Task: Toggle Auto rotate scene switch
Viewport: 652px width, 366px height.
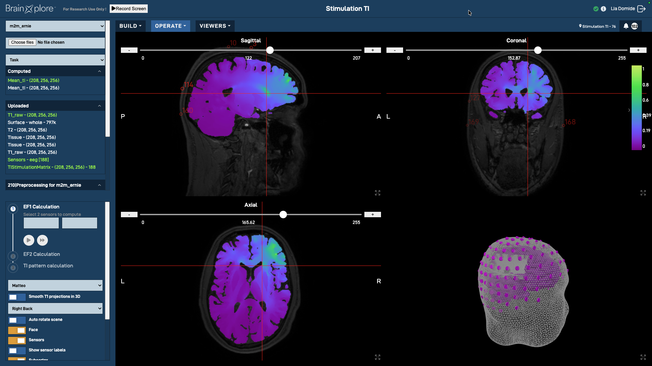Action: pyautogui.click(x=17, y=320)
